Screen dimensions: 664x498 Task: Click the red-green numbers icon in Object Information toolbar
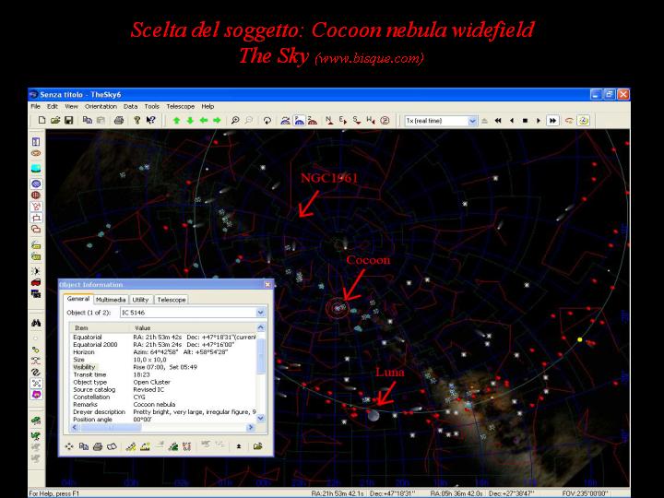pos(186,446)
